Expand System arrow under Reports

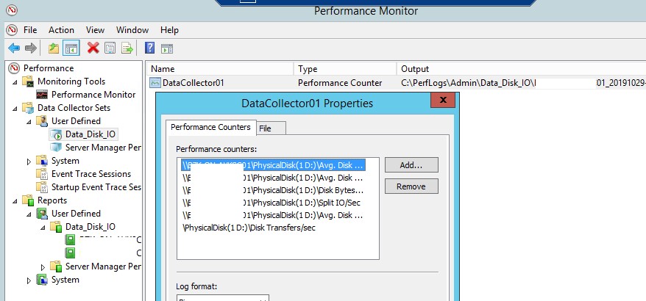[x=29, y=280]
